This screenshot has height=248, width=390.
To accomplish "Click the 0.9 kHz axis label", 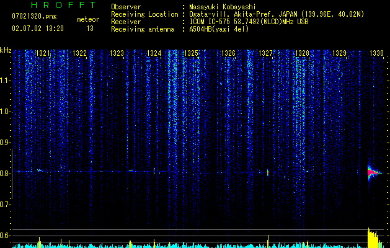I will (x=5, y=143).
